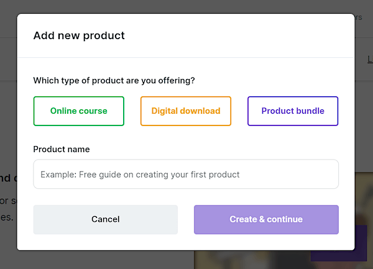Viewport: 373px width, 269px height.
Task: Choose the Digital download product type
Action: tap(186, 111)
